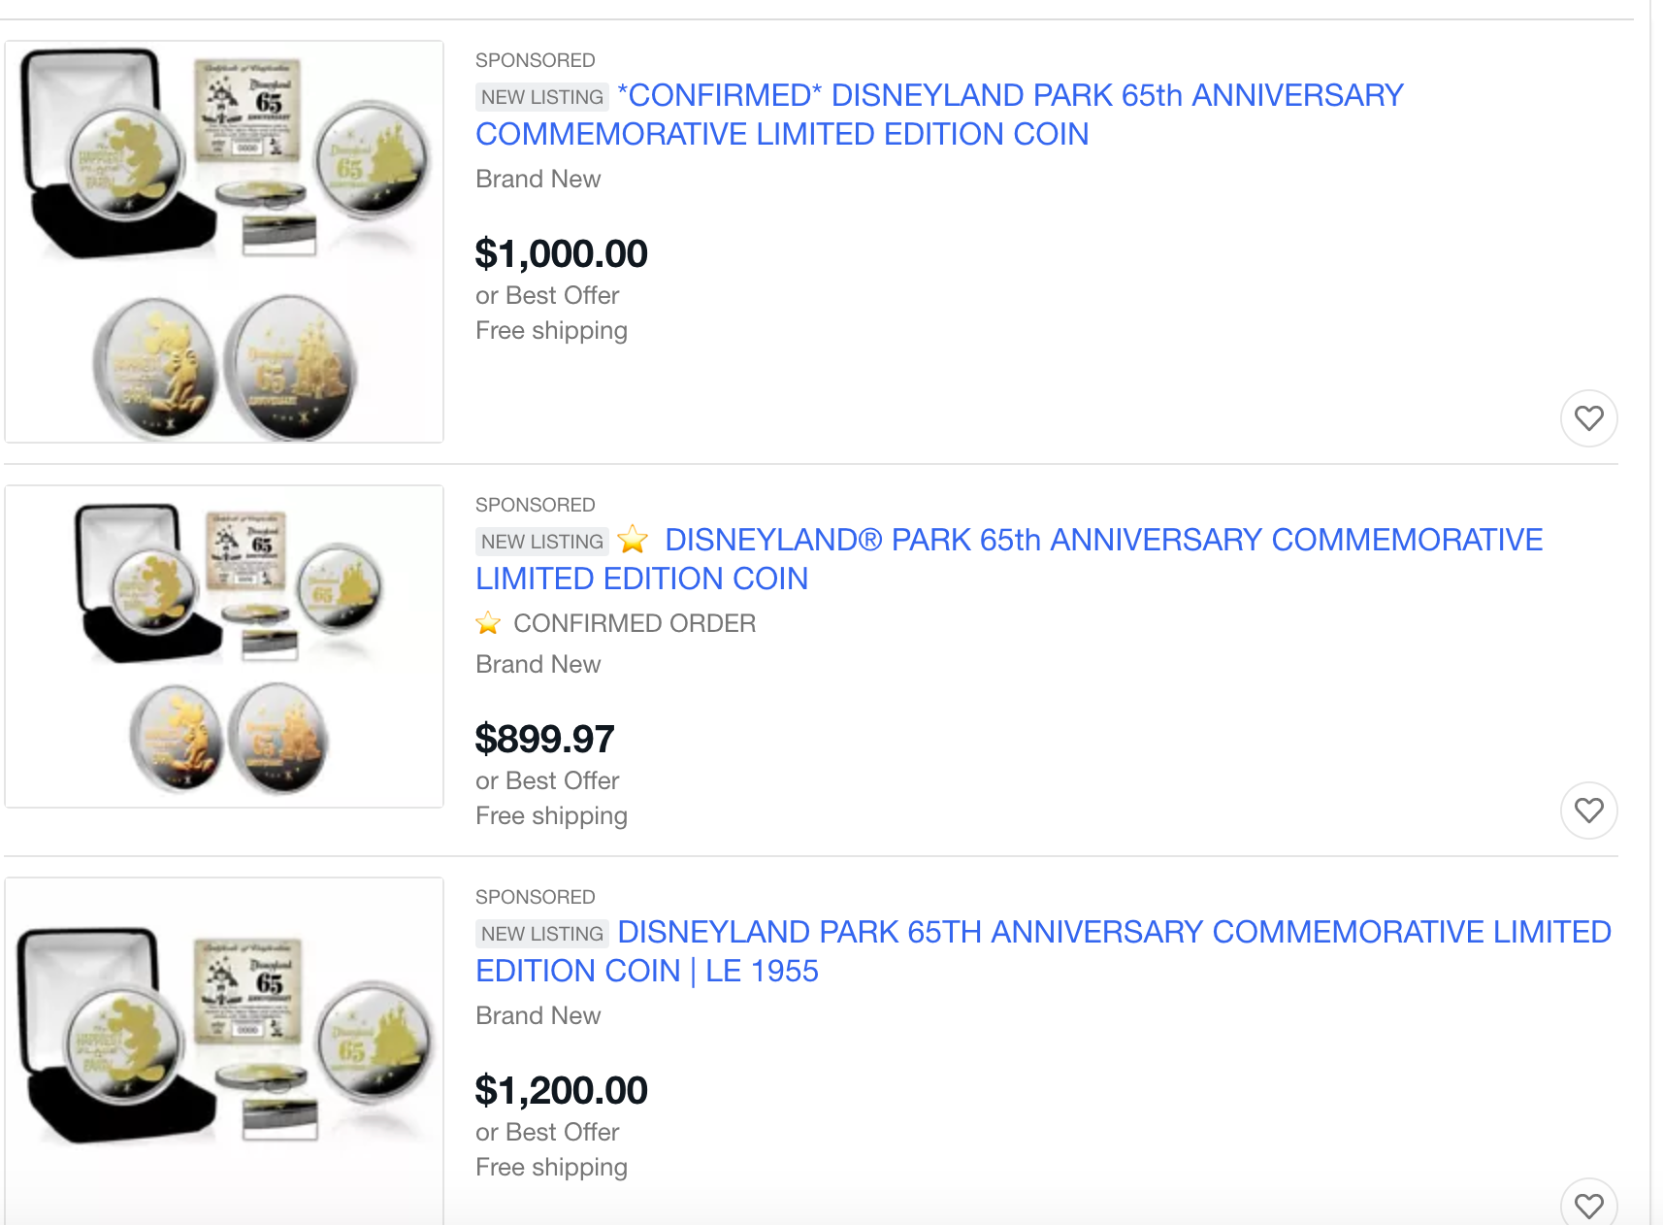This screenshot has height=1225, width=1663.
Task: Click the $1,000.00 price
Action: [x=561, y=254]
